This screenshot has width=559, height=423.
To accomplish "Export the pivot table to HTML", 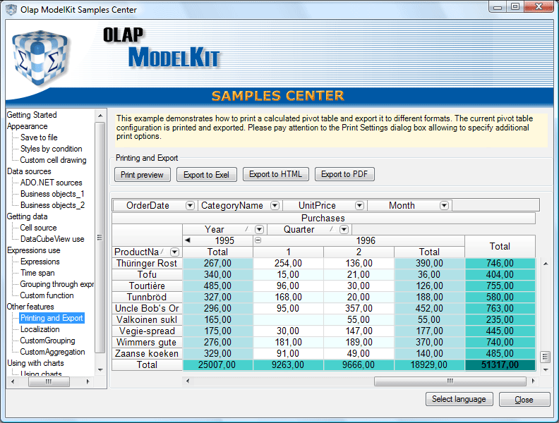I will pos(275,174).
